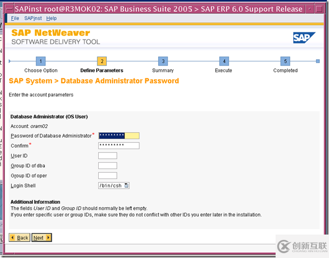The height and width of the screenshot is (258, 329).
Task: Open the window menu in title bar
Action: pos(10,9)
